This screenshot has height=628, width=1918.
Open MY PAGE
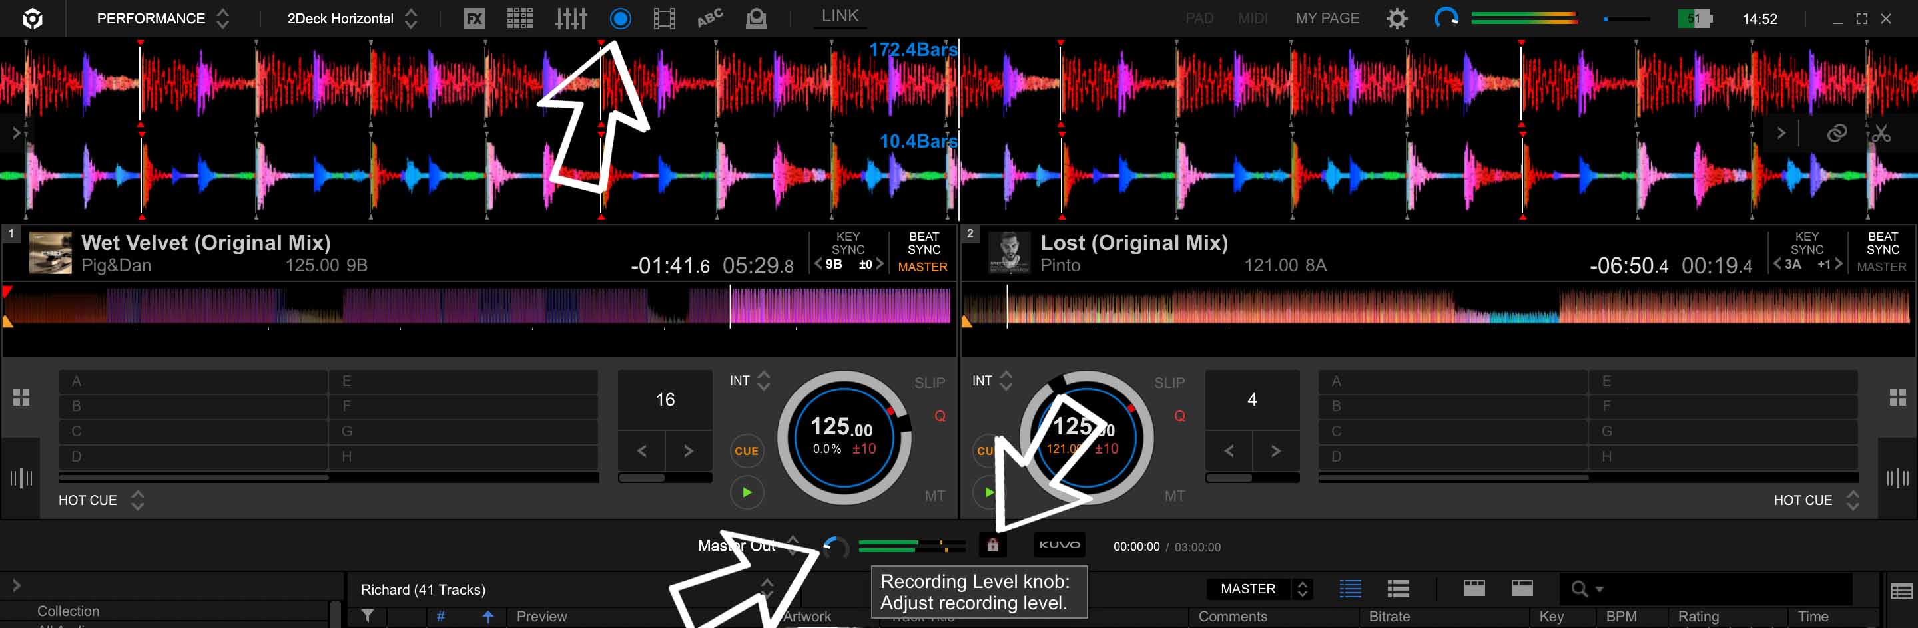(x=1327, y=19)
